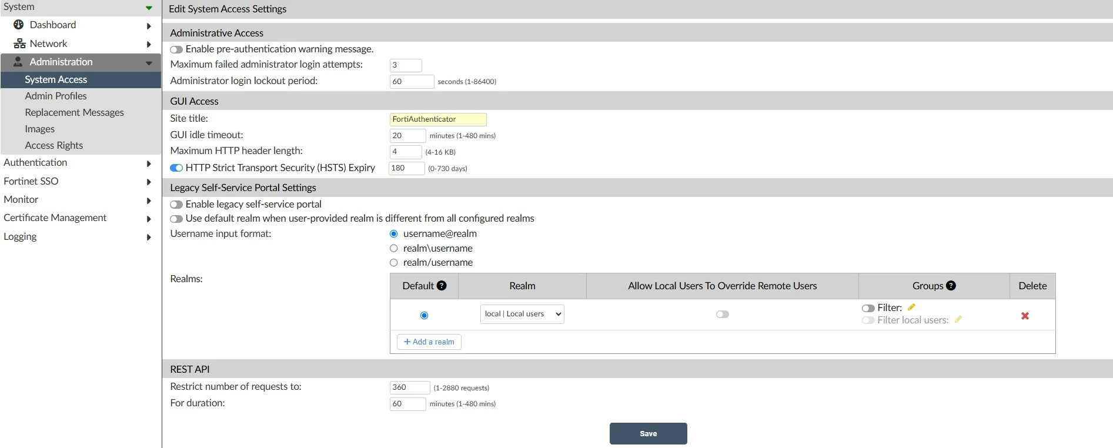Select realm\username input format
1113x448 pixels.
coord(394,248)
